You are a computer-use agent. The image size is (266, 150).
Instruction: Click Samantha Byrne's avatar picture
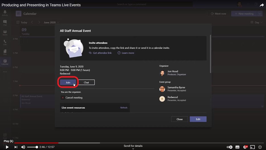pyautogui.click(x=162, y=89)
